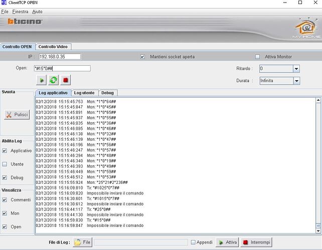
Task: Click the ClientTCP OPEN title bar app icon
Action: pos(4,3)
